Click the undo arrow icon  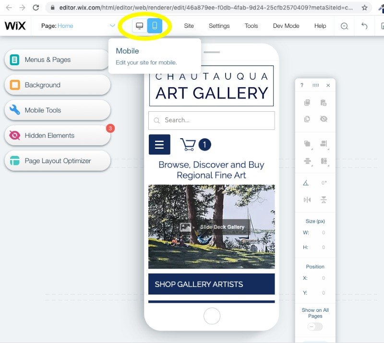pyautogui.click(x=364, y=26)
